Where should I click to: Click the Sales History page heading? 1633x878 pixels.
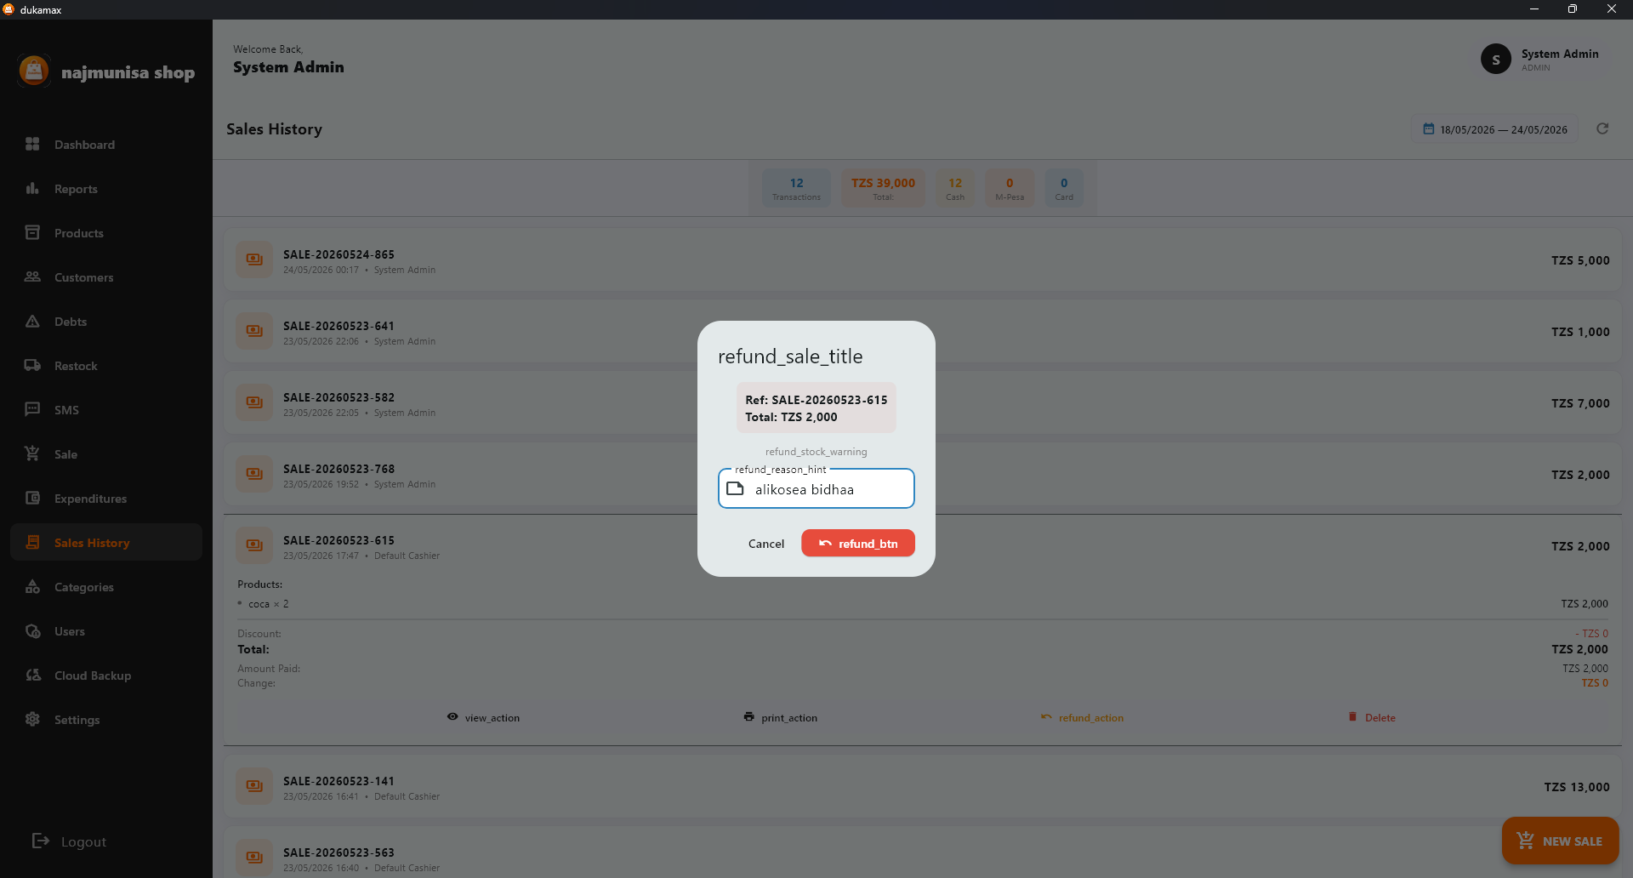(x=274, y=129)
